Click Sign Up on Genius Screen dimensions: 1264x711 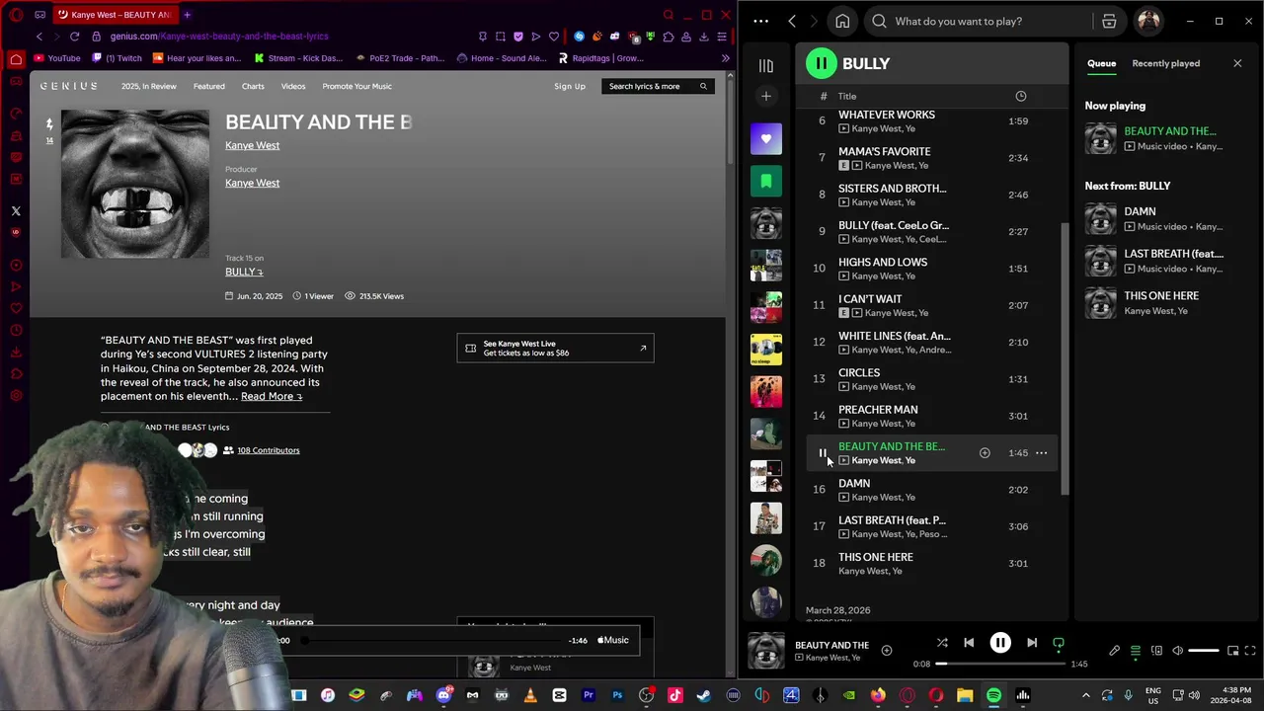[570, 86]
